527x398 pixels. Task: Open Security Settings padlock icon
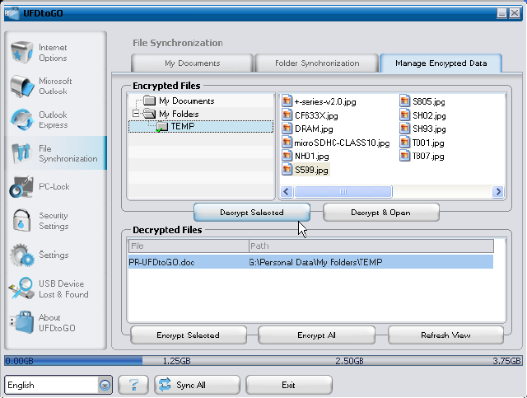(x=21, y=220)
